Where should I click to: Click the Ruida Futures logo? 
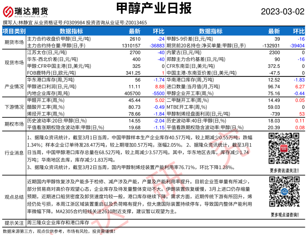[25, 11]
